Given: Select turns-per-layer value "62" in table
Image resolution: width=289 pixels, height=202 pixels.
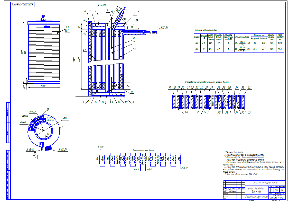Looking at the screenshot, I should pyautogui.click(x=218, y=49).
